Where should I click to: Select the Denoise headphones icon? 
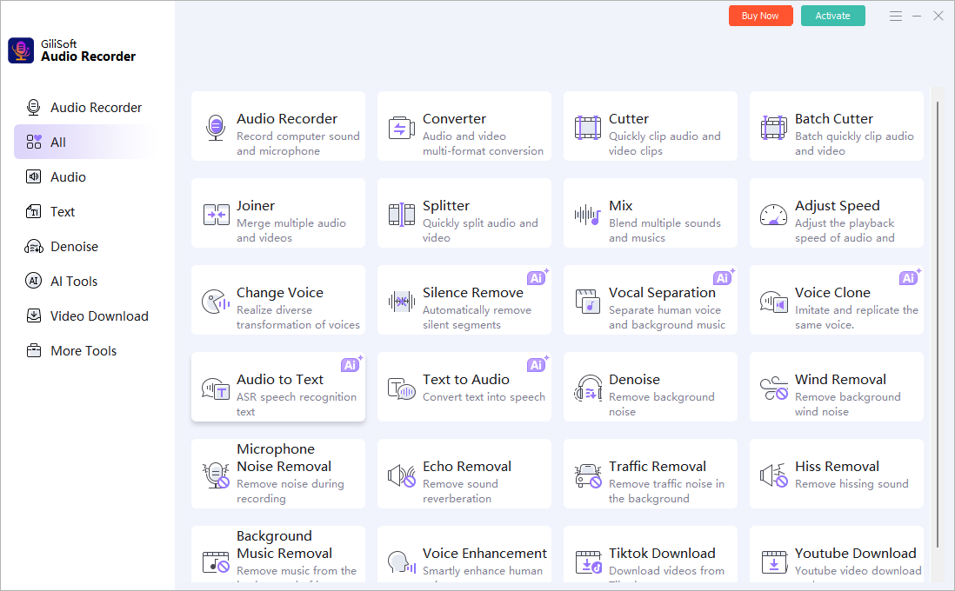pyautogui.click(x=587, y=388)
